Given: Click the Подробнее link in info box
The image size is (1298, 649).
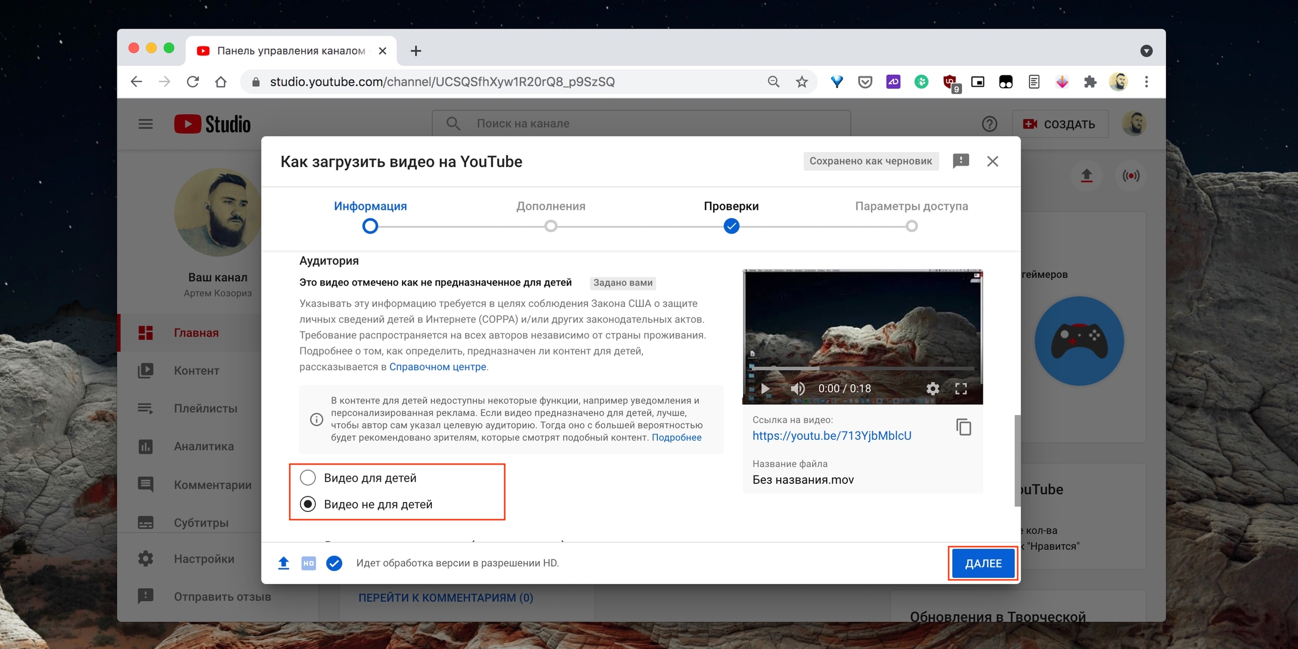Looking at the screenshot, I should [x=677, y=437].
